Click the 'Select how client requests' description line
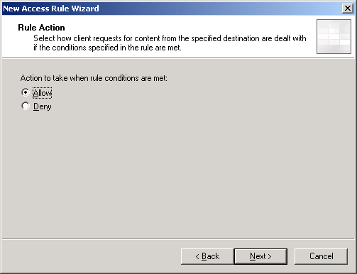Image resolution: width=357 pixels, height=274 pixels. pyautogui.click(x=170, y=38)
